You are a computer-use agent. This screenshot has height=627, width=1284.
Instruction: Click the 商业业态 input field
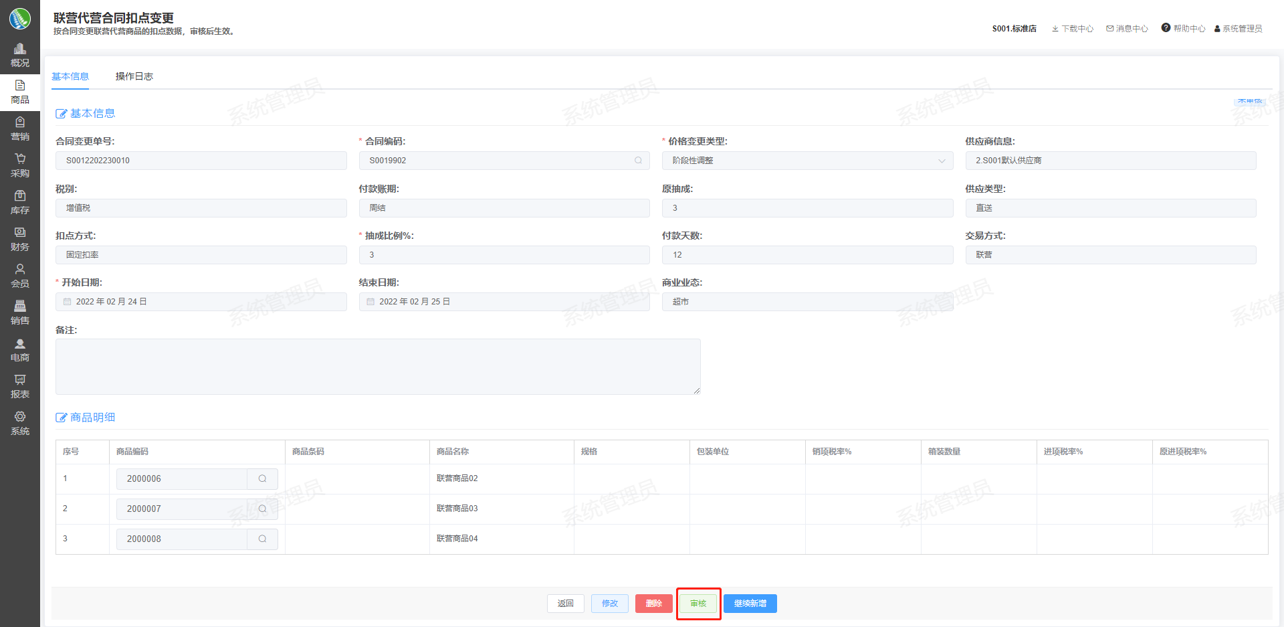point(808,302)
